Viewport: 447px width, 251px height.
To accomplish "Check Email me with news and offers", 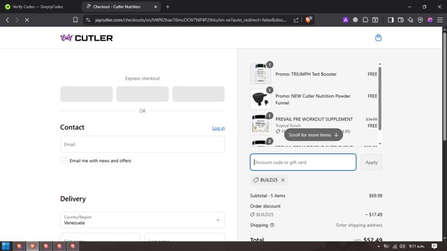I will [x=64, y=160].
